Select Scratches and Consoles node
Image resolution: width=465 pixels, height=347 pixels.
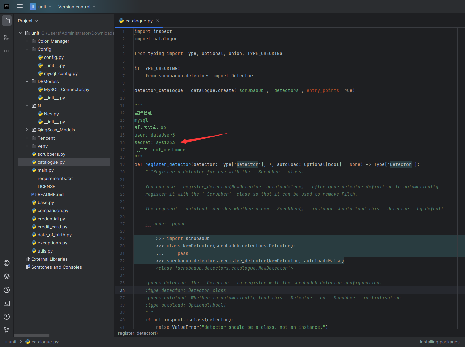point(54,267)
